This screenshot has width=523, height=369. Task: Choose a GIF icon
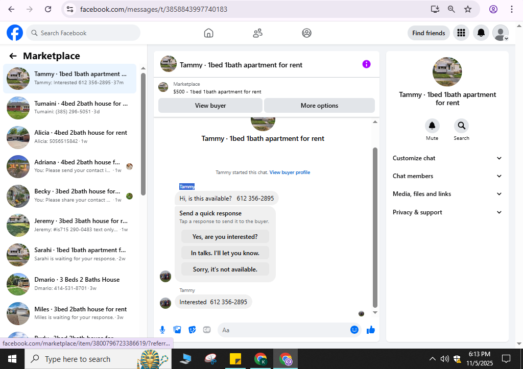point(207,330)
